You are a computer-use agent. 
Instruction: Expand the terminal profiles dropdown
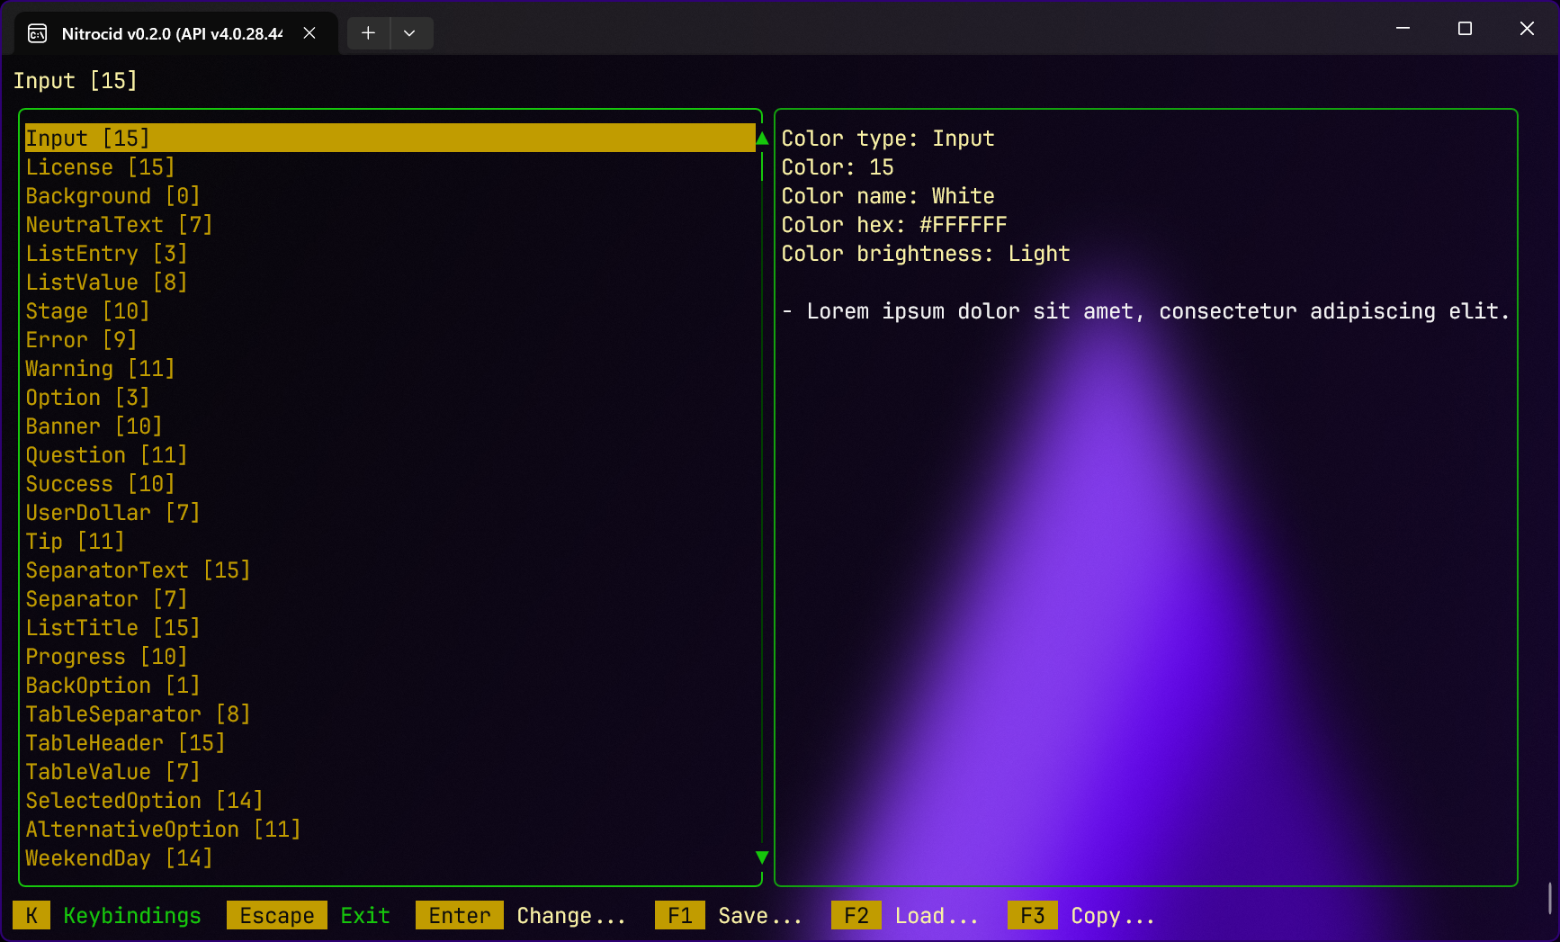(x=410, y=33)
